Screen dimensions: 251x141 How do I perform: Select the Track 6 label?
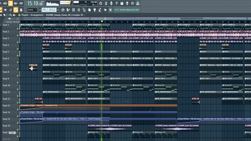coord(6,58)
